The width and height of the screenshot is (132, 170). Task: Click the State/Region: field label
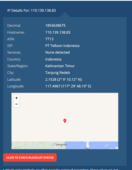point(18,66)
